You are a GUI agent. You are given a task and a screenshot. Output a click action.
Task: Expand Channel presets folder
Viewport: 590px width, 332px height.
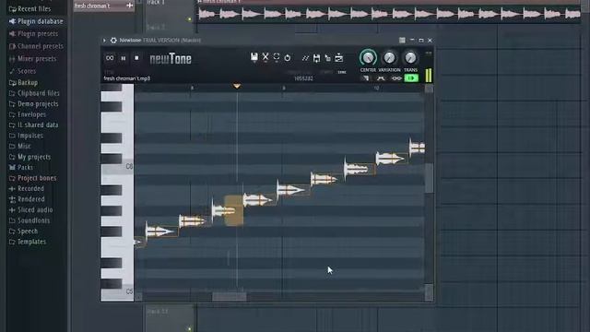37,46
